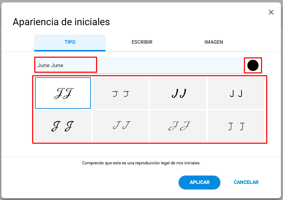Viewport: 283px width, 200px height.
Task: Select the TIPO tab
Action: tap(70, 43)
